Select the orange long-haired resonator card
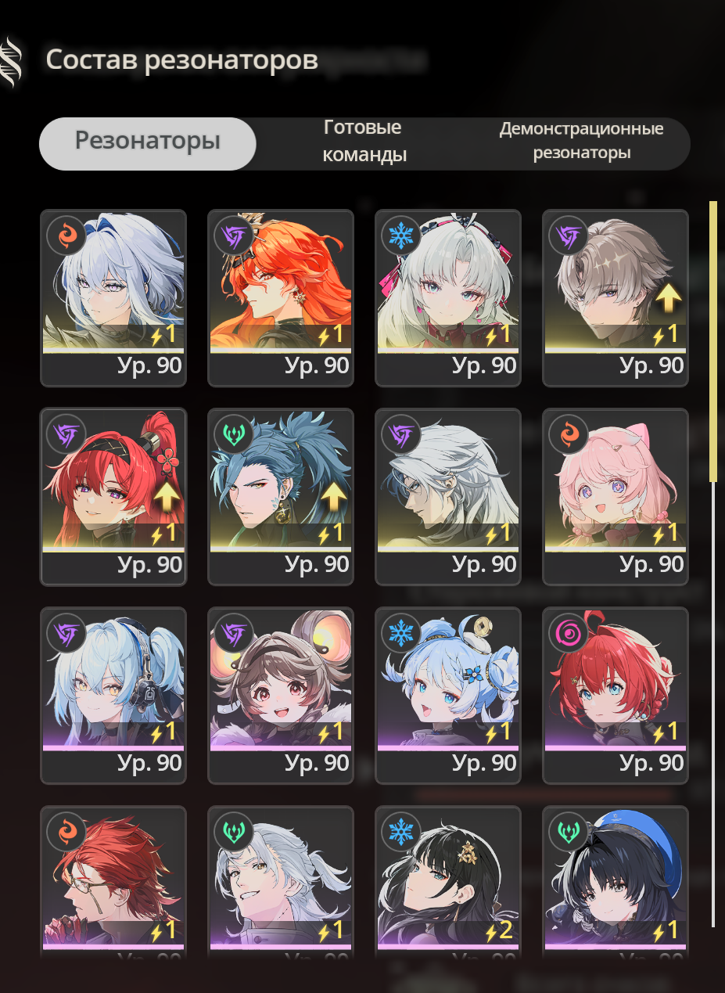The image size is (725, 993). pyautogui.click(x=281, y=298)
